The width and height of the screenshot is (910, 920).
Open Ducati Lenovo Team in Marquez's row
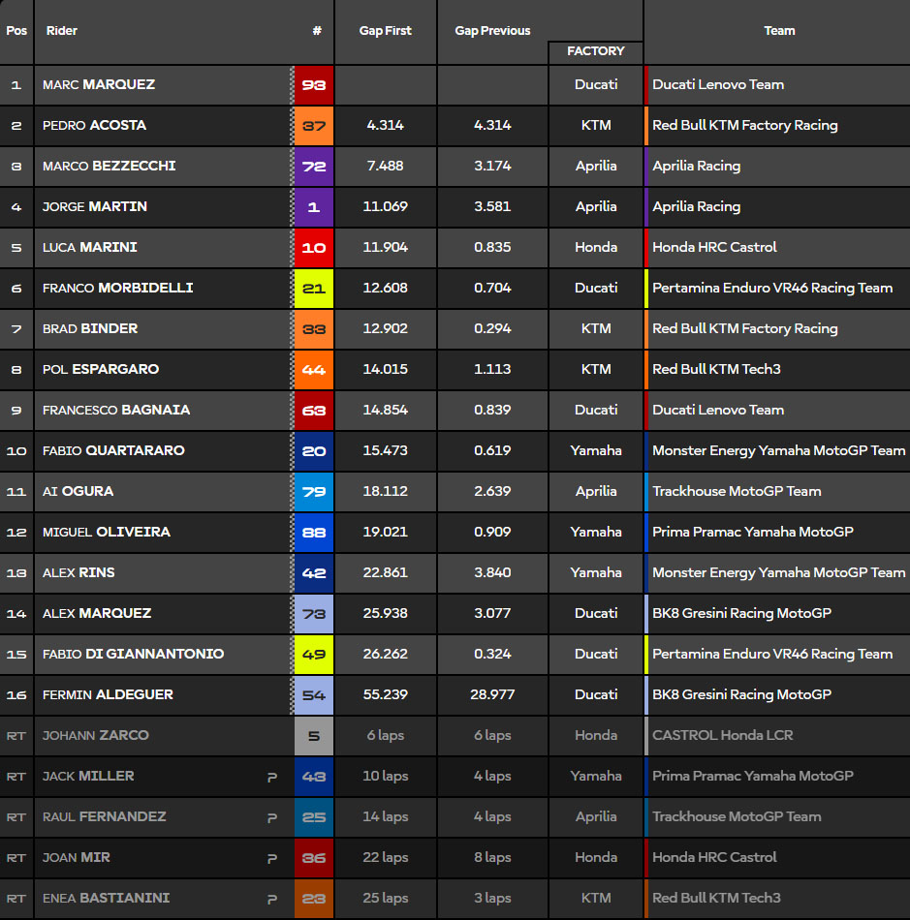[x=718, y=85]
